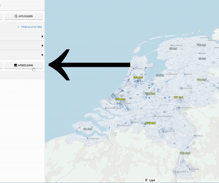Expand the first filter row arrow
This screenshot has height=183, width=219.
43,36
